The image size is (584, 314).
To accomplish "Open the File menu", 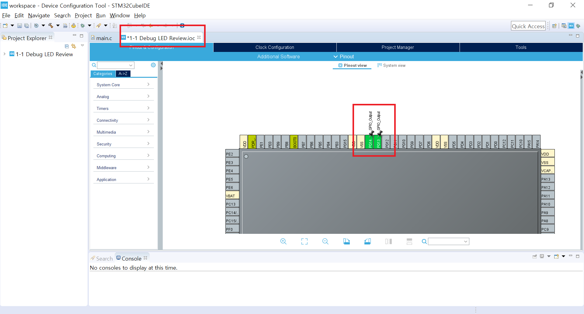I will point(6,15).
